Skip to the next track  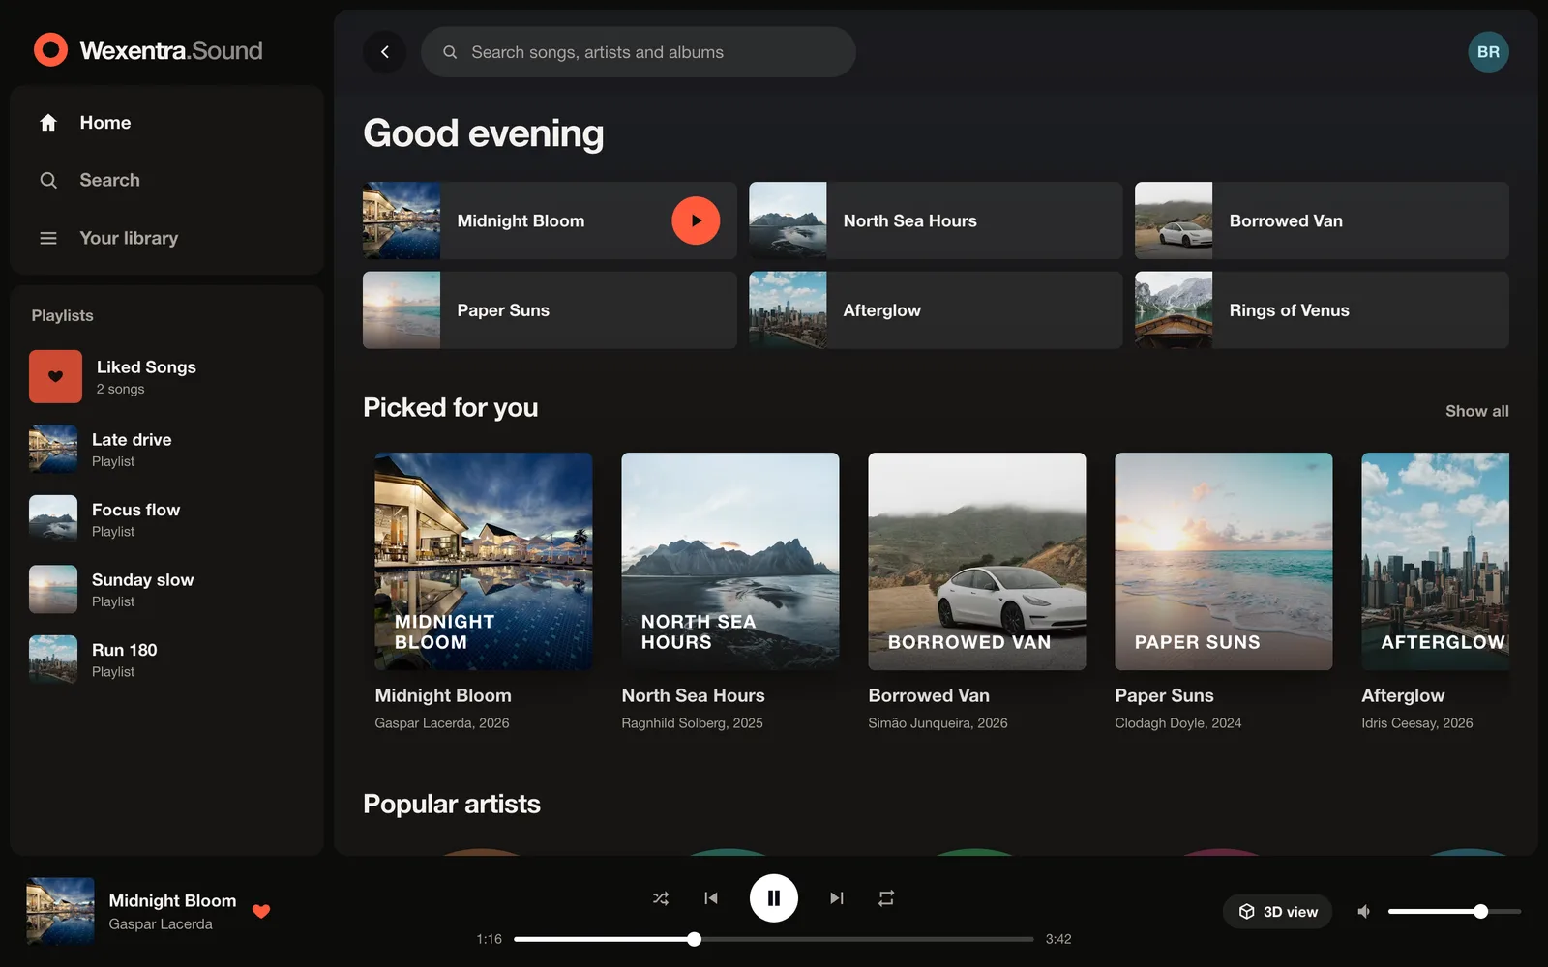(x=837, y=898)
